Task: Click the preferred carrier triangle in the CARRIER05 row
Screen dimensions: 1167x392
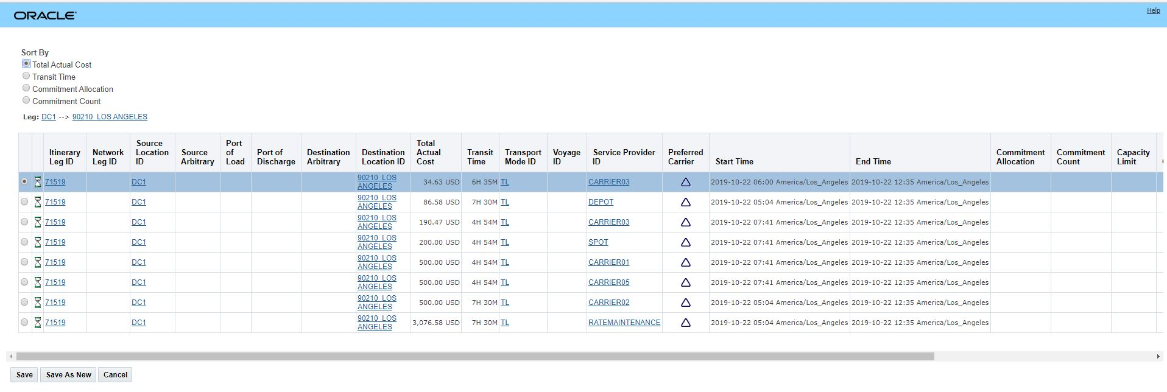Action: point(685,282)
